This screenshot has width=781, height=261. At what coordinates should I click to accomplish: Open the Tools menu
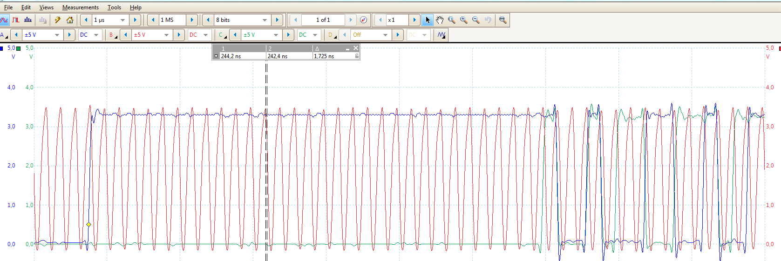[114, 7]
